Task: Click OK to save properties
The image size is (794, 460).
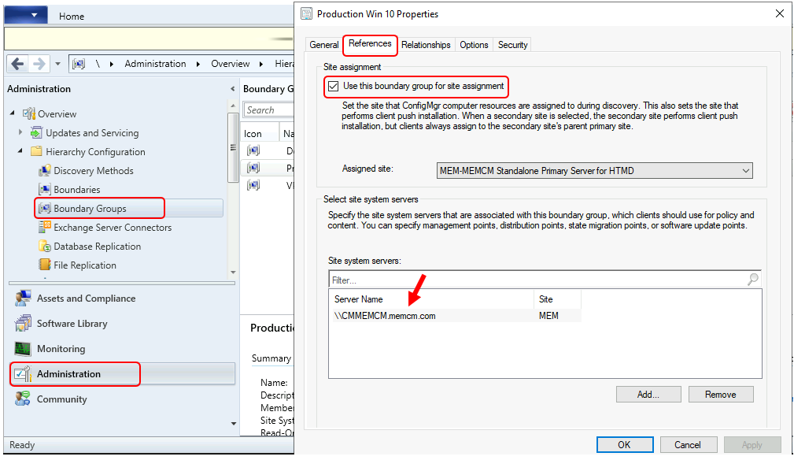Action: [x=624, y=445]
